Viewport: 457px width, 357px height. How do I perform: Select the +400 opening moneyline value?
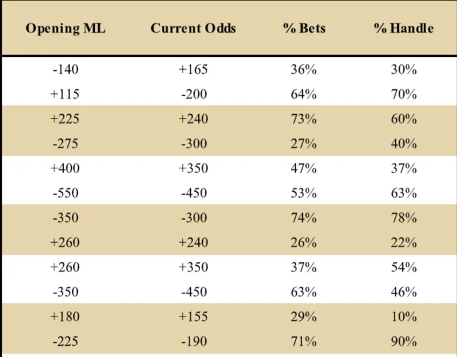(x=65, y=168)
